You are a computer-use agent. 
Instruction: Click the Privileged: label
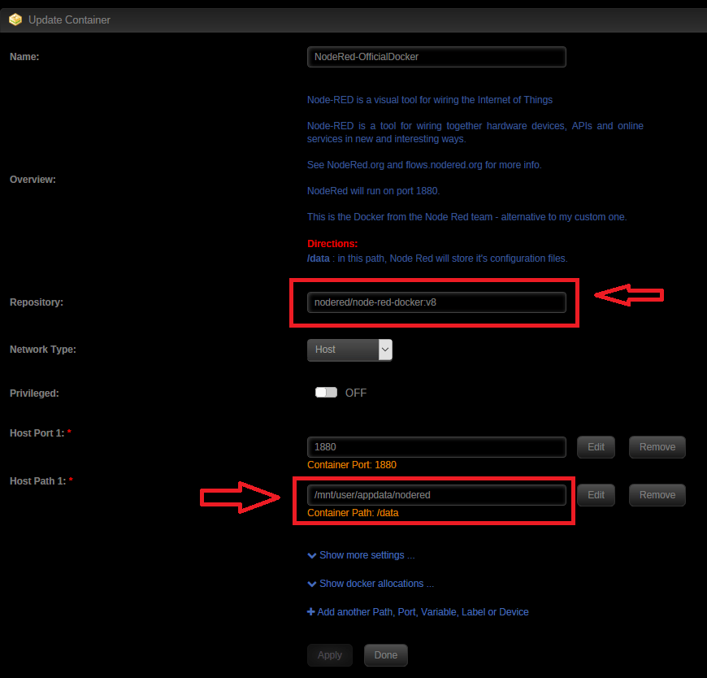[x=34, y=393]
